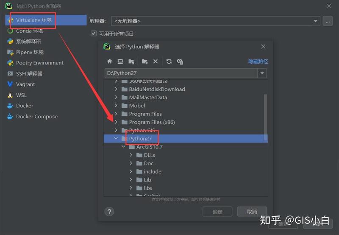
Task: Toggle the 可用于所有项目 checkbox
Action: tap(94, 34)
